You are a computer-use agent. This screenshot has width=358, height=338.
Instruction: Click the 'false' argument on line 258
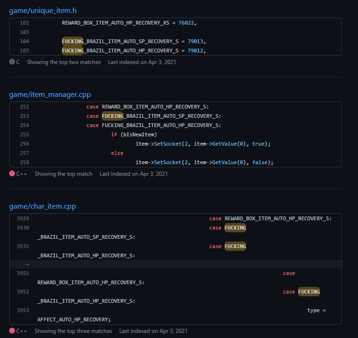[259, 163]
